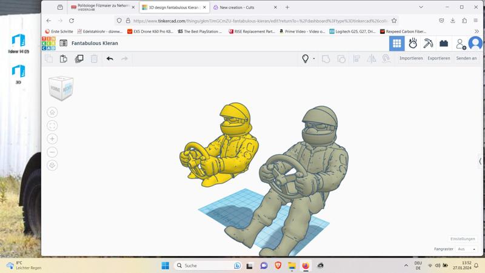Close the New creation - Cults tab
This screenshot has width=485, height=273.
[275, 7]
